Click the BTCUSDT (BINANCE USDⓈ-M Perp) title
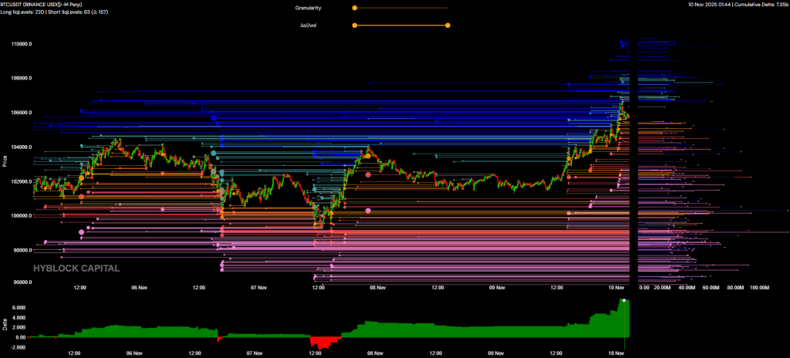Viewport: 790px width, 358px height. pyautogui.click(x=44, y=5)
